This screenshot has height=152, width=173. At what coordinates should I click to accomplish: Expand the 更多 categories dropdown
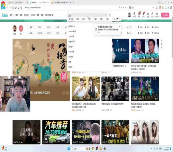129,33
